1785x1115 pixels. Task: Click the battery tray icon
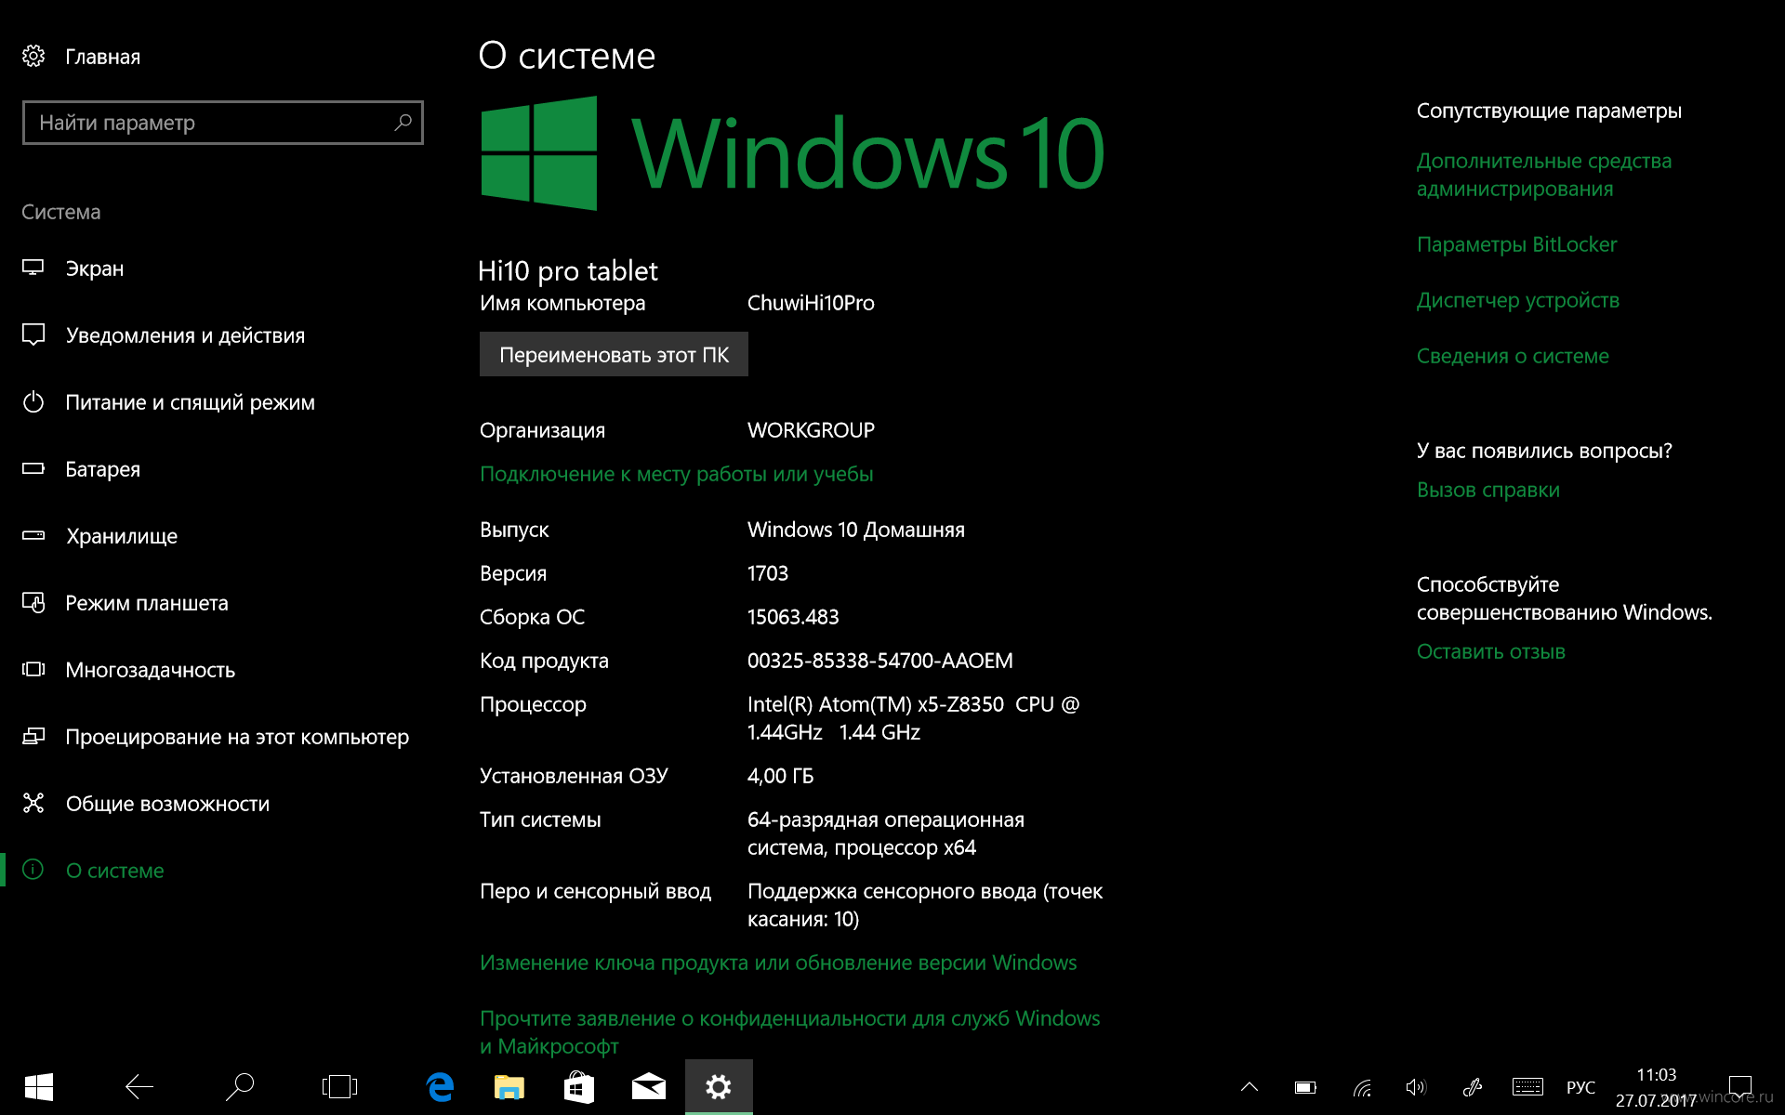[1305, 1087]
